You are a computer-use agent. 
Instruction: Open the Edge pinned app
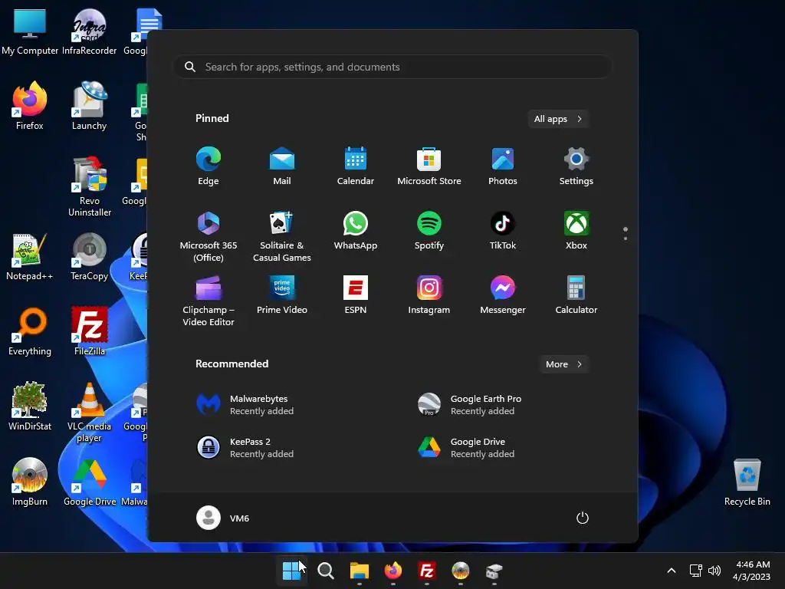(209, 166)
